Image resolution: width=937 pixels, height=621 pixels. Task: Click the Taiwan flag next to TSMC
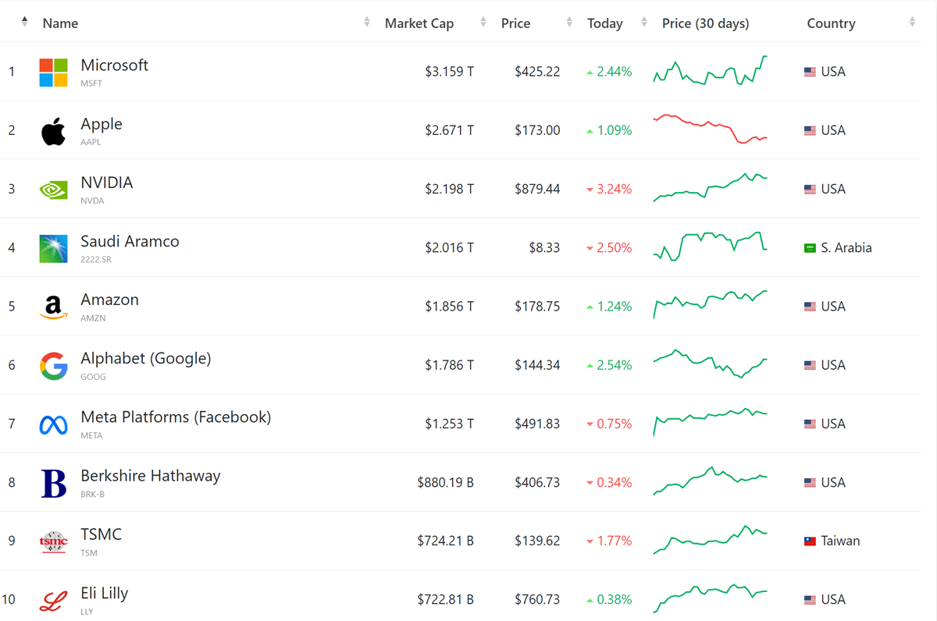810,541
